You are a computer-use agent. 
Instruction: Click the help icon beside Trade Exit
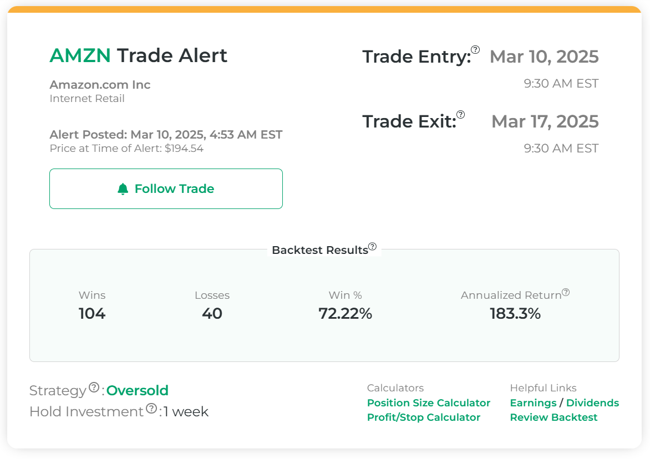point(460,115)
